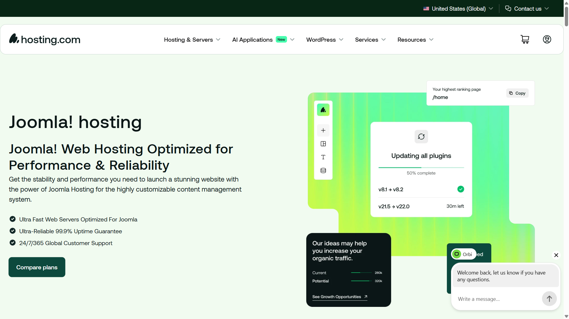Click the Potential traffic bar
The image size is (569, 319).
(361, 281)
